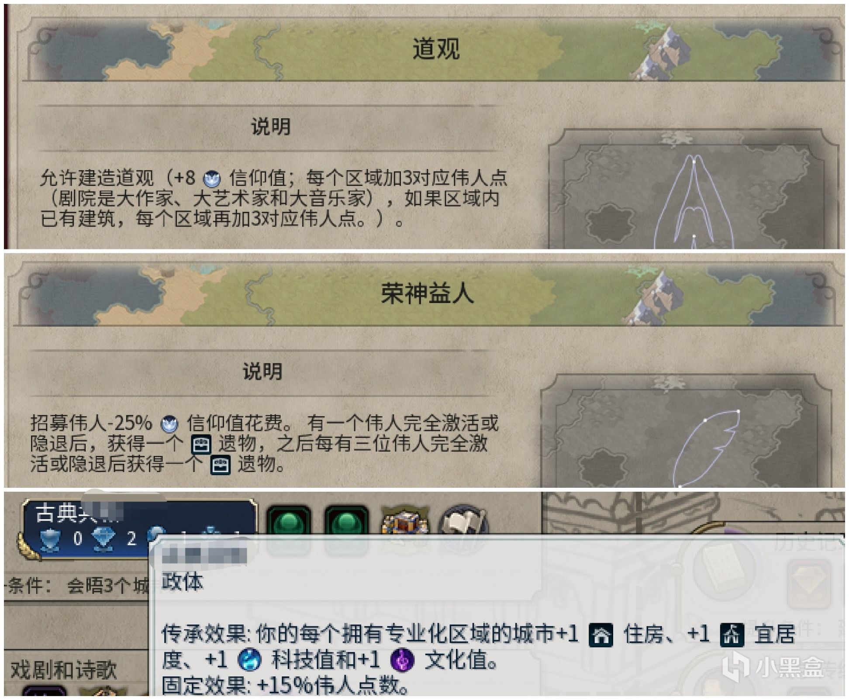Click the amenity icon next to 宜居度
The image size is (849, 700).
732,635
